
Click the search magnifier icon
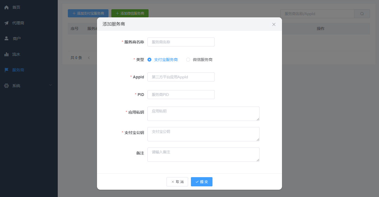(362, 13)
